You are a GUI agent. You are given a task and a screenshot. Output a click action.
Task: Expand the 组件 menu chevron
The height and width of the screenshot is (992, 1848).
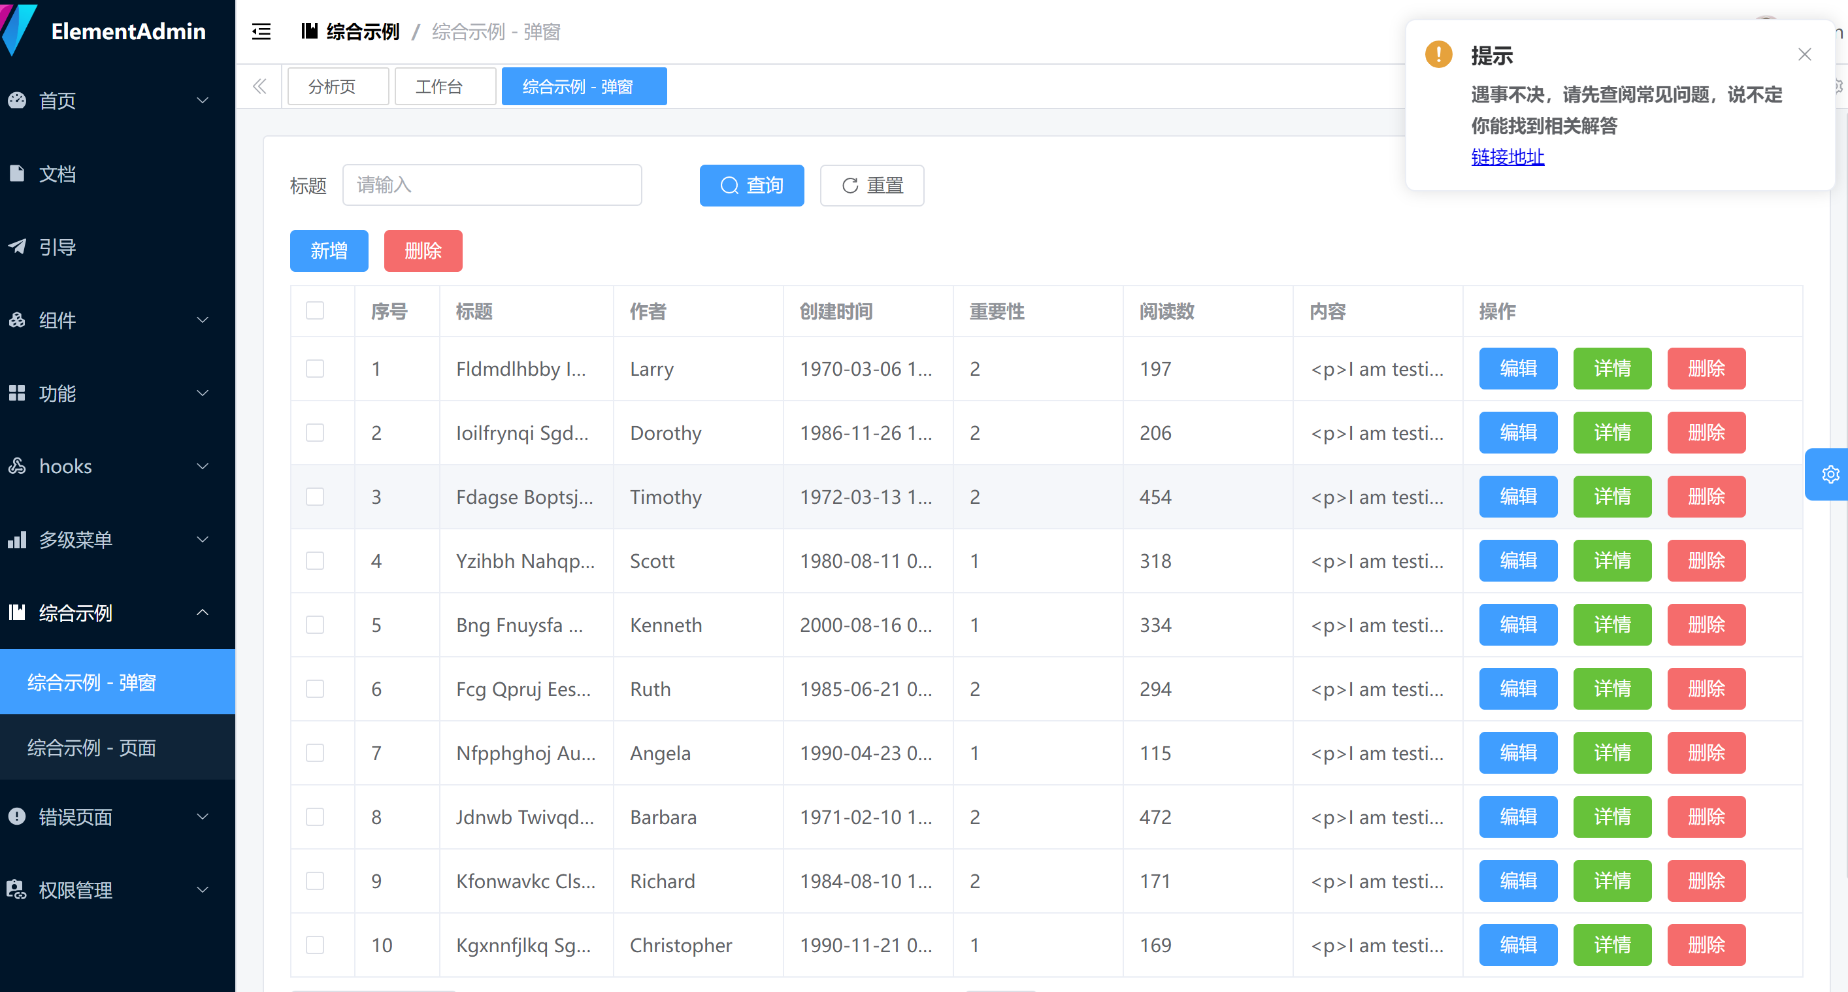point(203,320)
